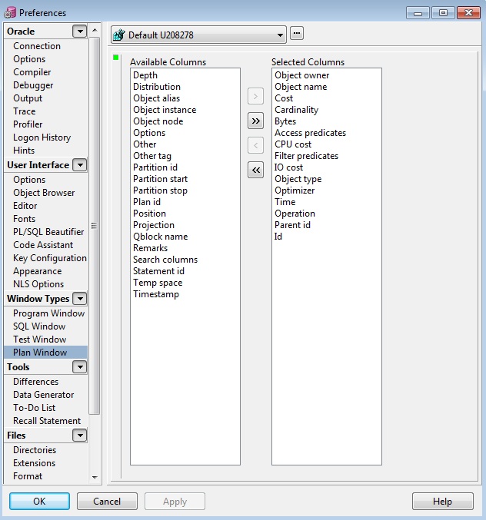Open Help for preferences
The image size is (486, 520).
(x=442, y=502)
